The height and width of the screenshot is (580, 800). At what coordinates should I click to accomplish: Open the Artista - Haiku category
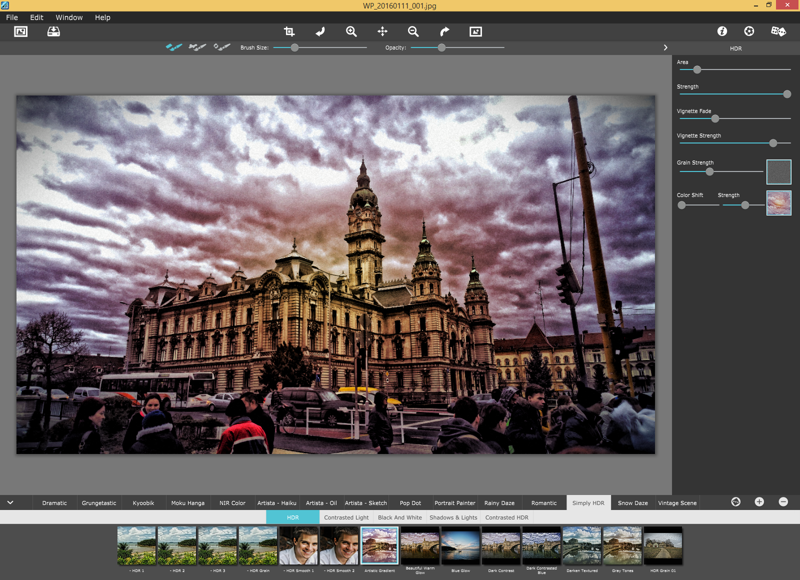coord(277,503)
